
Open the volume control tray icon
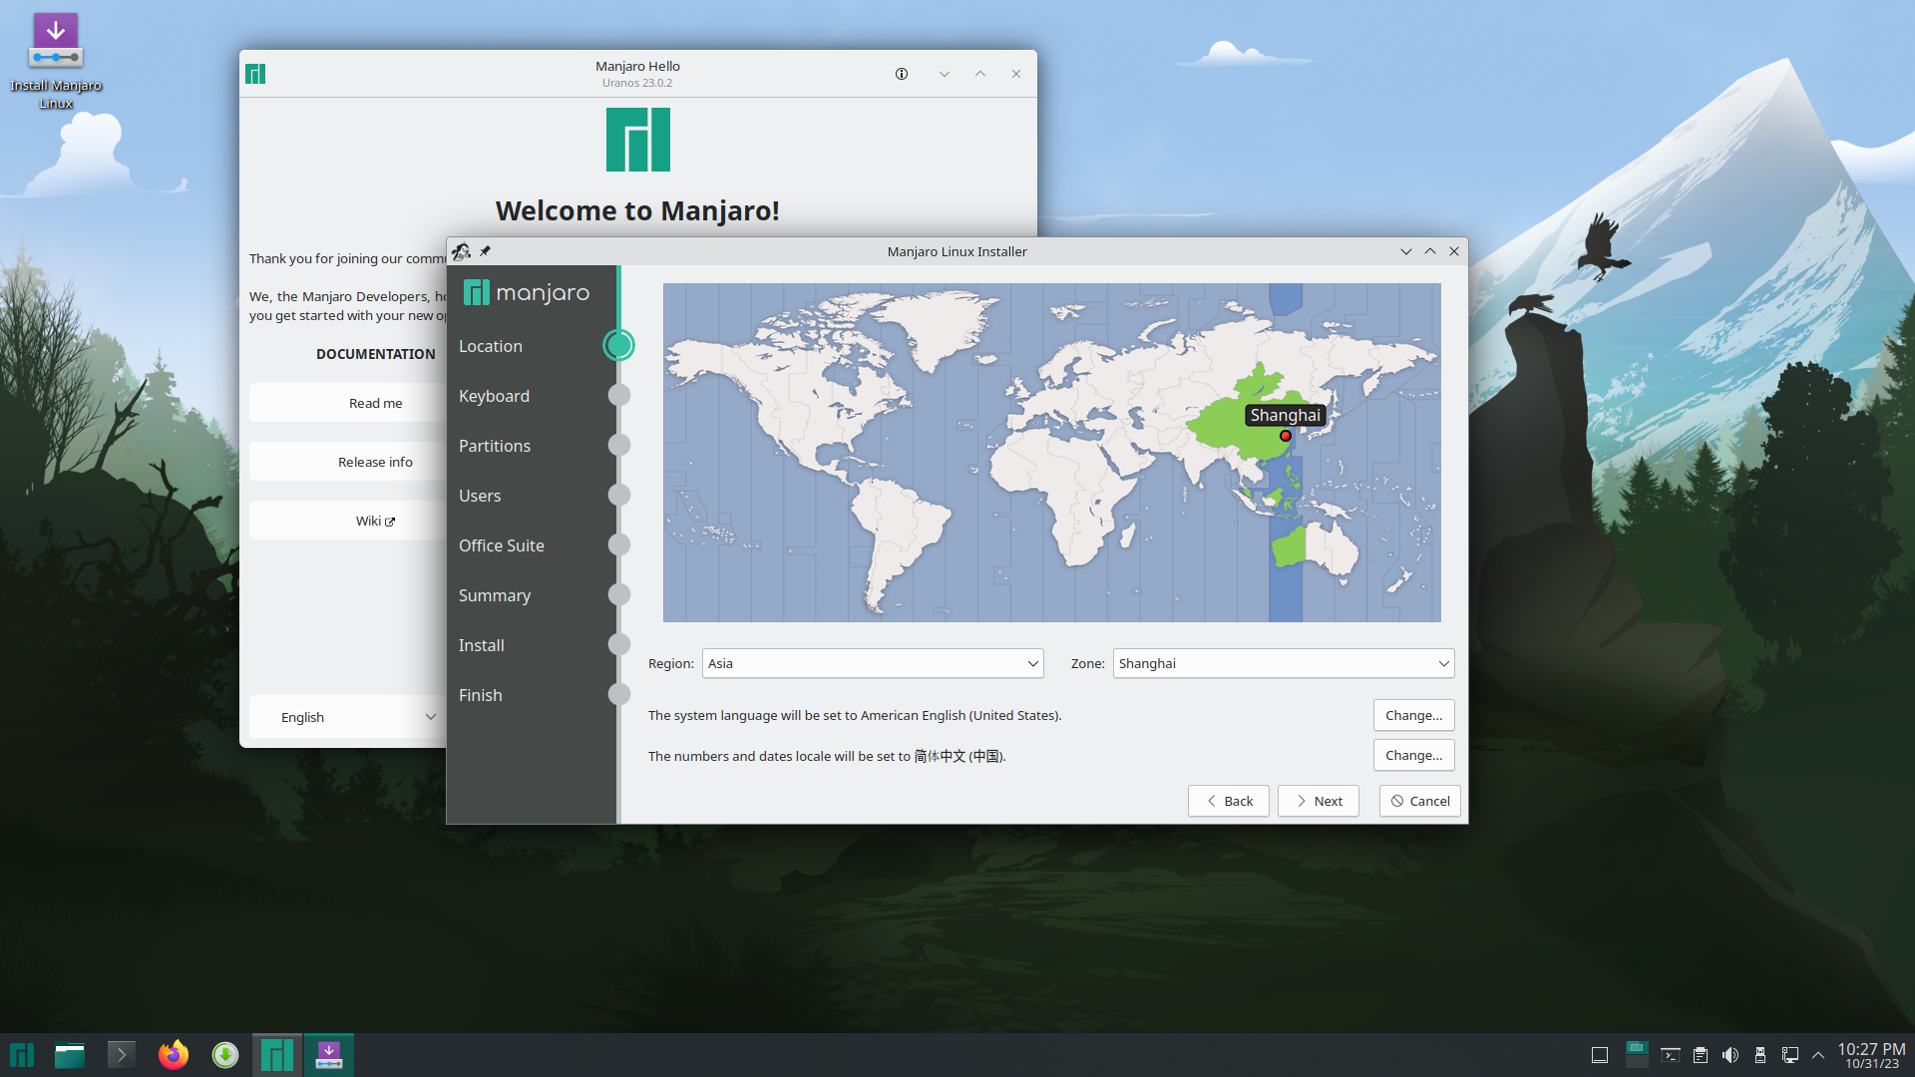tap(1730, 1055)
